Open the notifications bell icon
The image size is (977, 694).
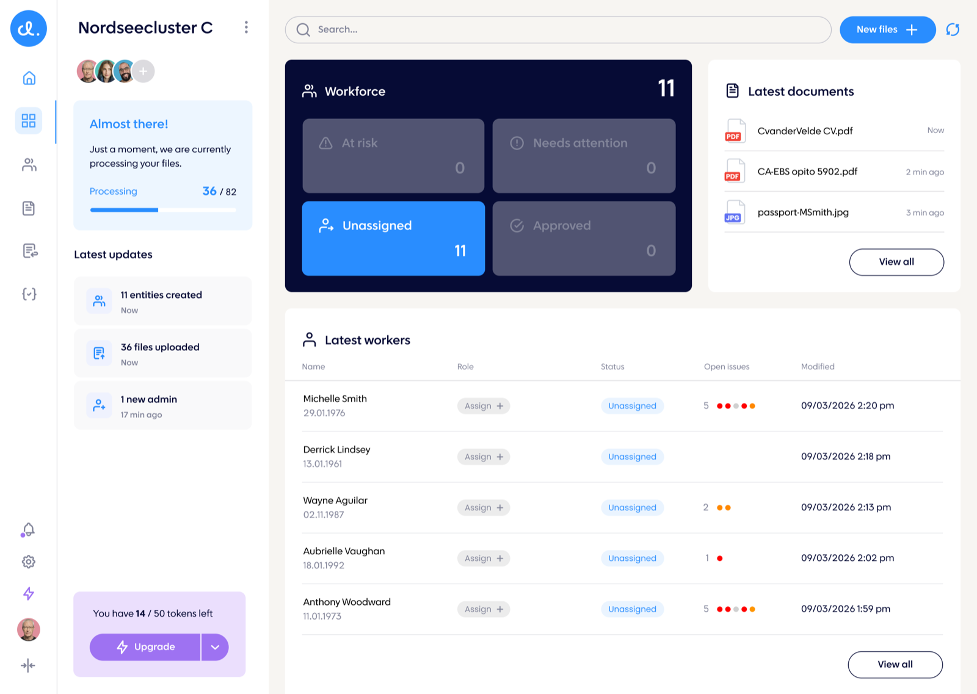coord(28,530)
